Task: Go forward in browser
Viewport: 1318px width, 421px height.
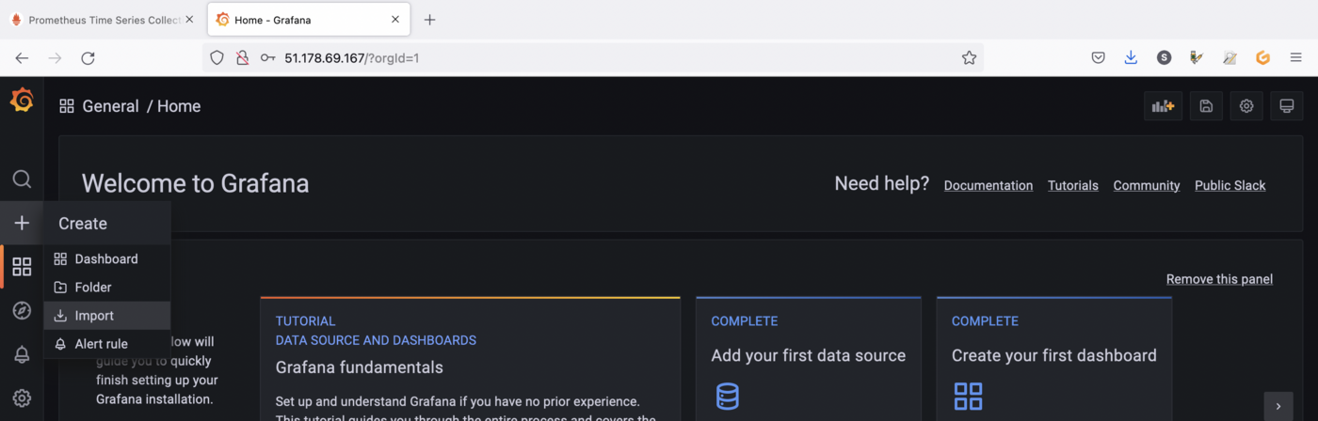Action: (x=55, y=58)
